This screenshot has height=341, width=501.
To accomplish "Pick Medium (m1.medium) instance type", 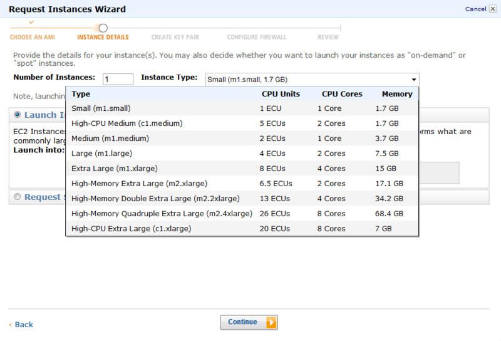I will click(x=242, y=139).
